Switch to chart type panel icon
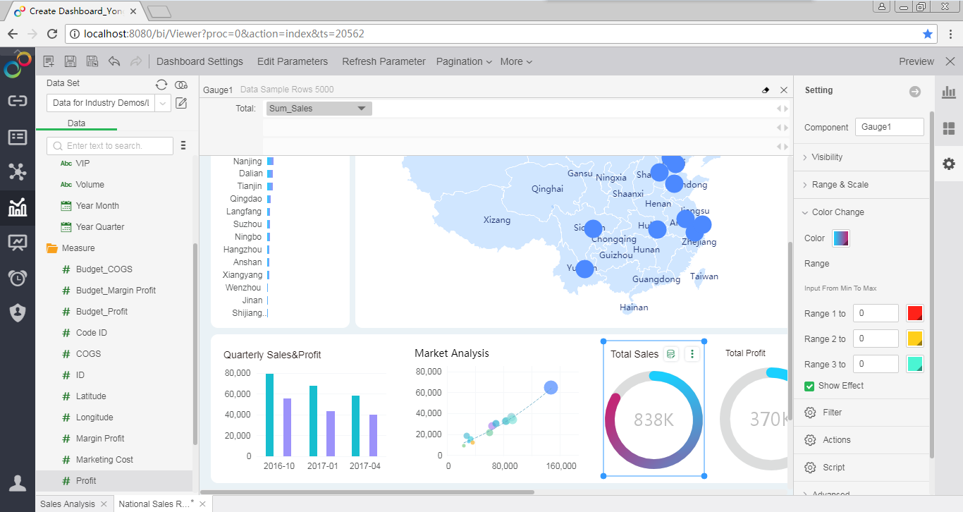Viewport: 963px width, 512px height. pyautogui.click(x=949, y=92)
